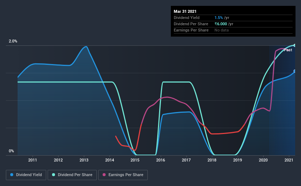Click the 2014 x-axis label
Viewport: 301px width, 186px height.
pos(109,160)
